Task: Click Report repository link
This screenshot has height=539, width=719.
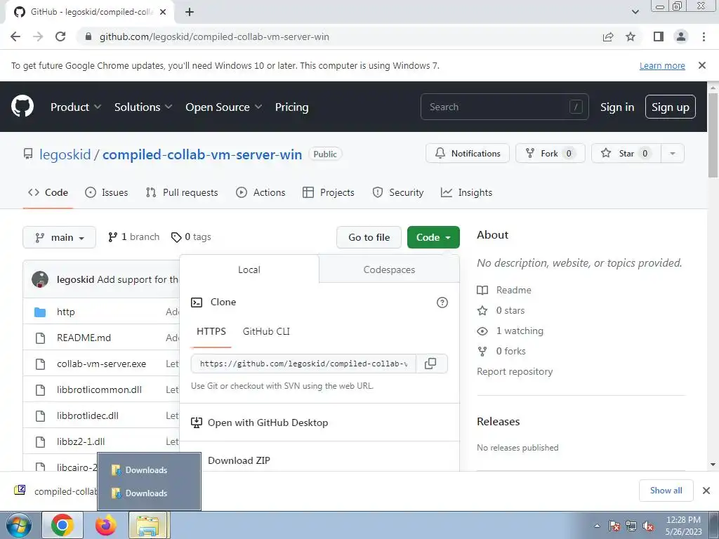Action: pos(515,371)
